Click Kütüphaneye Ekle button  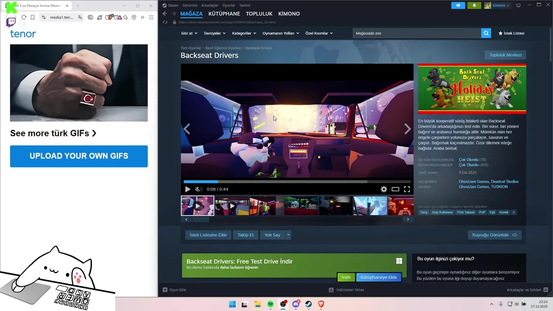pos(379,277)
